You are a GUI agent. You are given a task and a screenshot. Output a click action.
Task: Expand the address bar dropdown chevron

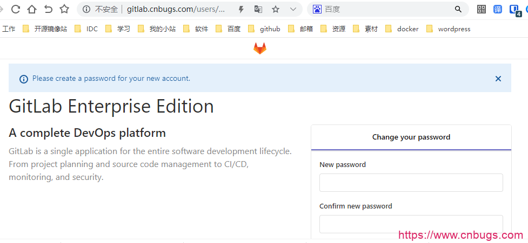293,9
